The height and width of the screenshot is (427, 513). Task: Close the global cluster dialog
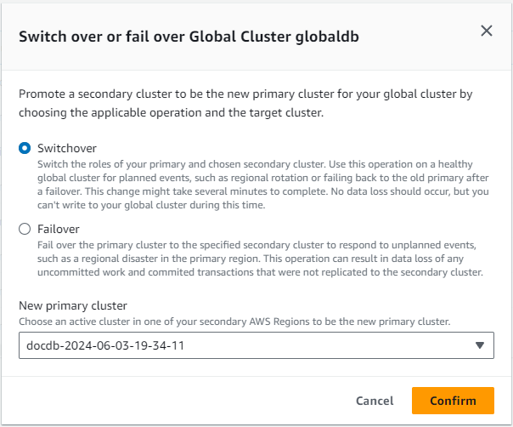(x=487, y=31)
